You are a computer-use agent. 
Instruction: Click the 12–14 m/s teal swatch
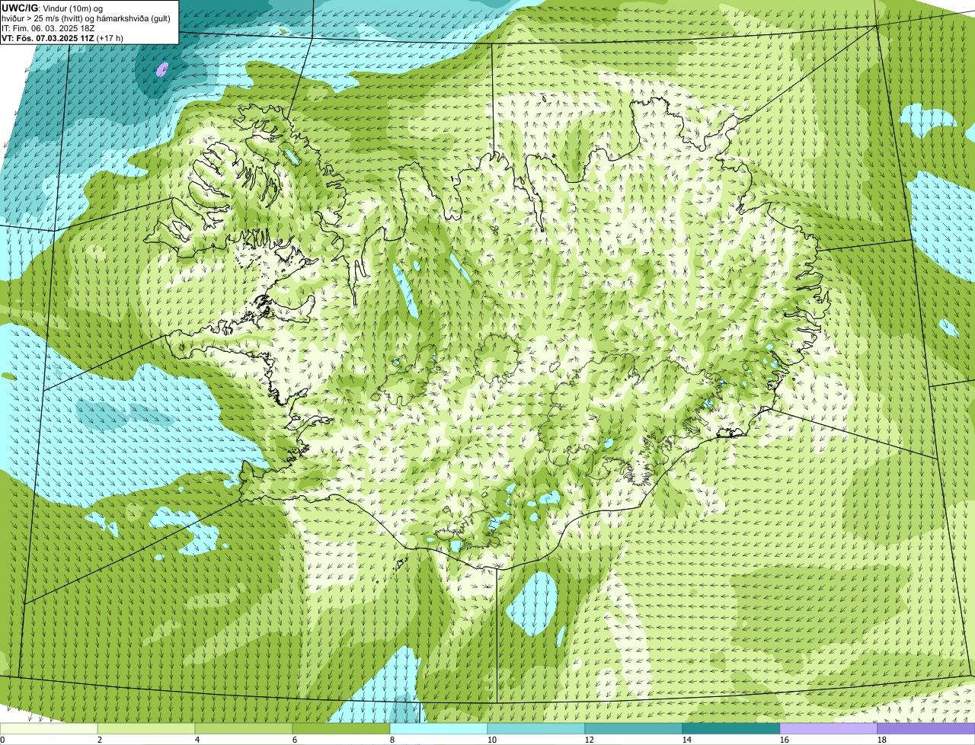(634, 729)
